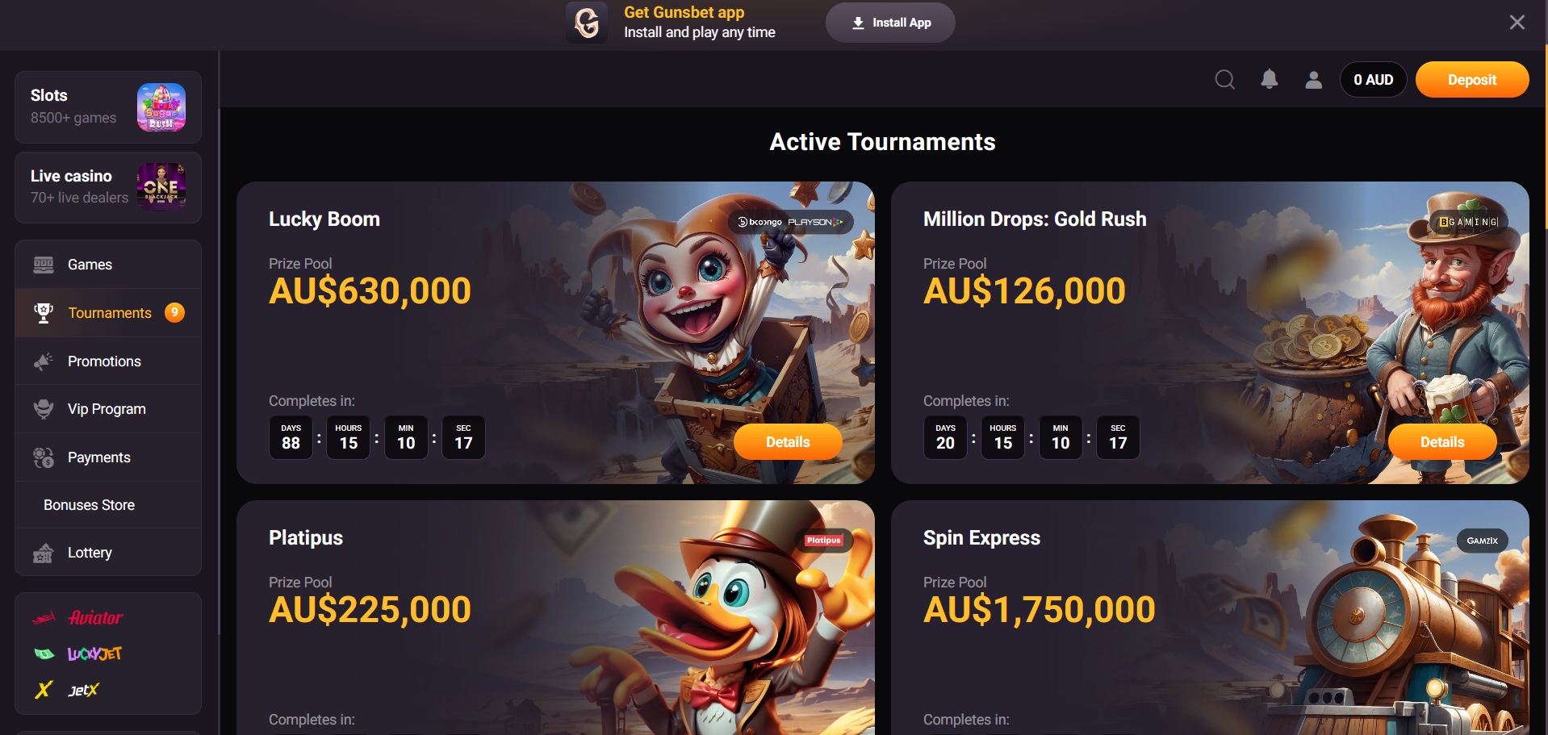
Task: Open the Promotions sidebar item
Action: click(108, 361)
